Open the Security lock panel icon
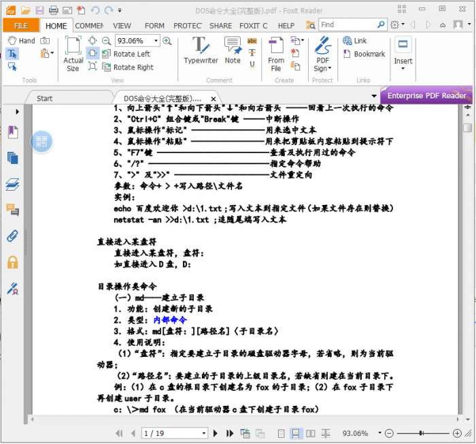Viewport: 476px width, 444px height. pyautogui.click(x=12, y=262)
